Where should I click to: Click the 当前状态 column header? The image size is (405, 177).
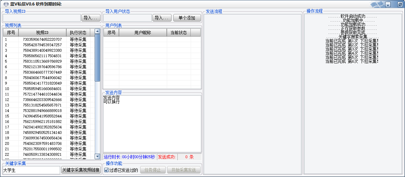coord(179,33)
